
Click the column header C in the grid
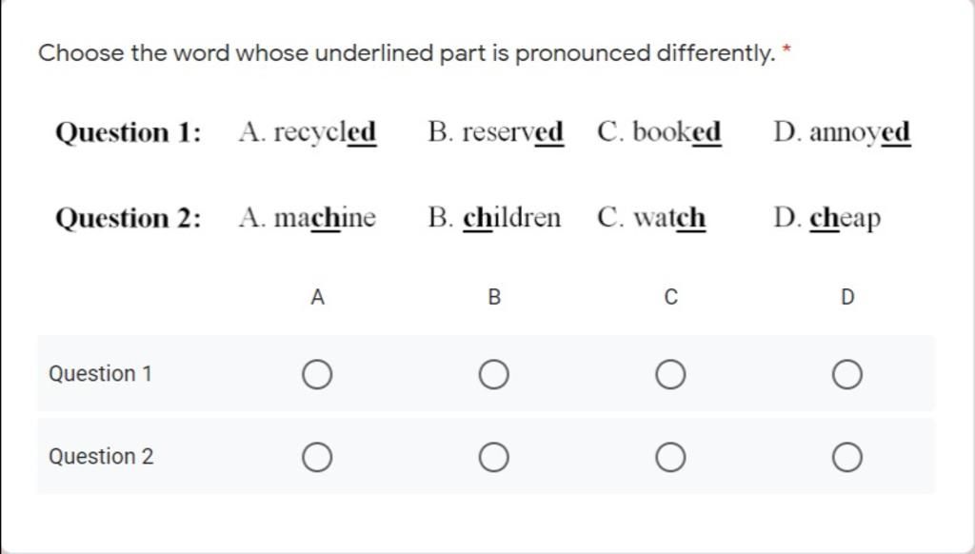[670, 297]
